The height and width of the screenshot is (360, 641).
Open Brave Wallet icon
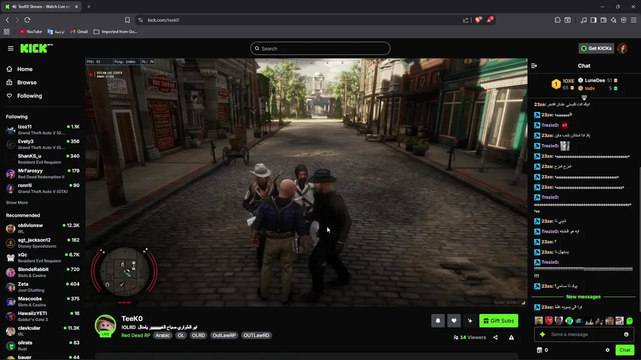[603, 20]
